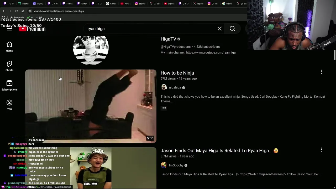Follow the youtube.com/ryanhiga link
The image size is (336, 189).
click(x=211, y=52)
